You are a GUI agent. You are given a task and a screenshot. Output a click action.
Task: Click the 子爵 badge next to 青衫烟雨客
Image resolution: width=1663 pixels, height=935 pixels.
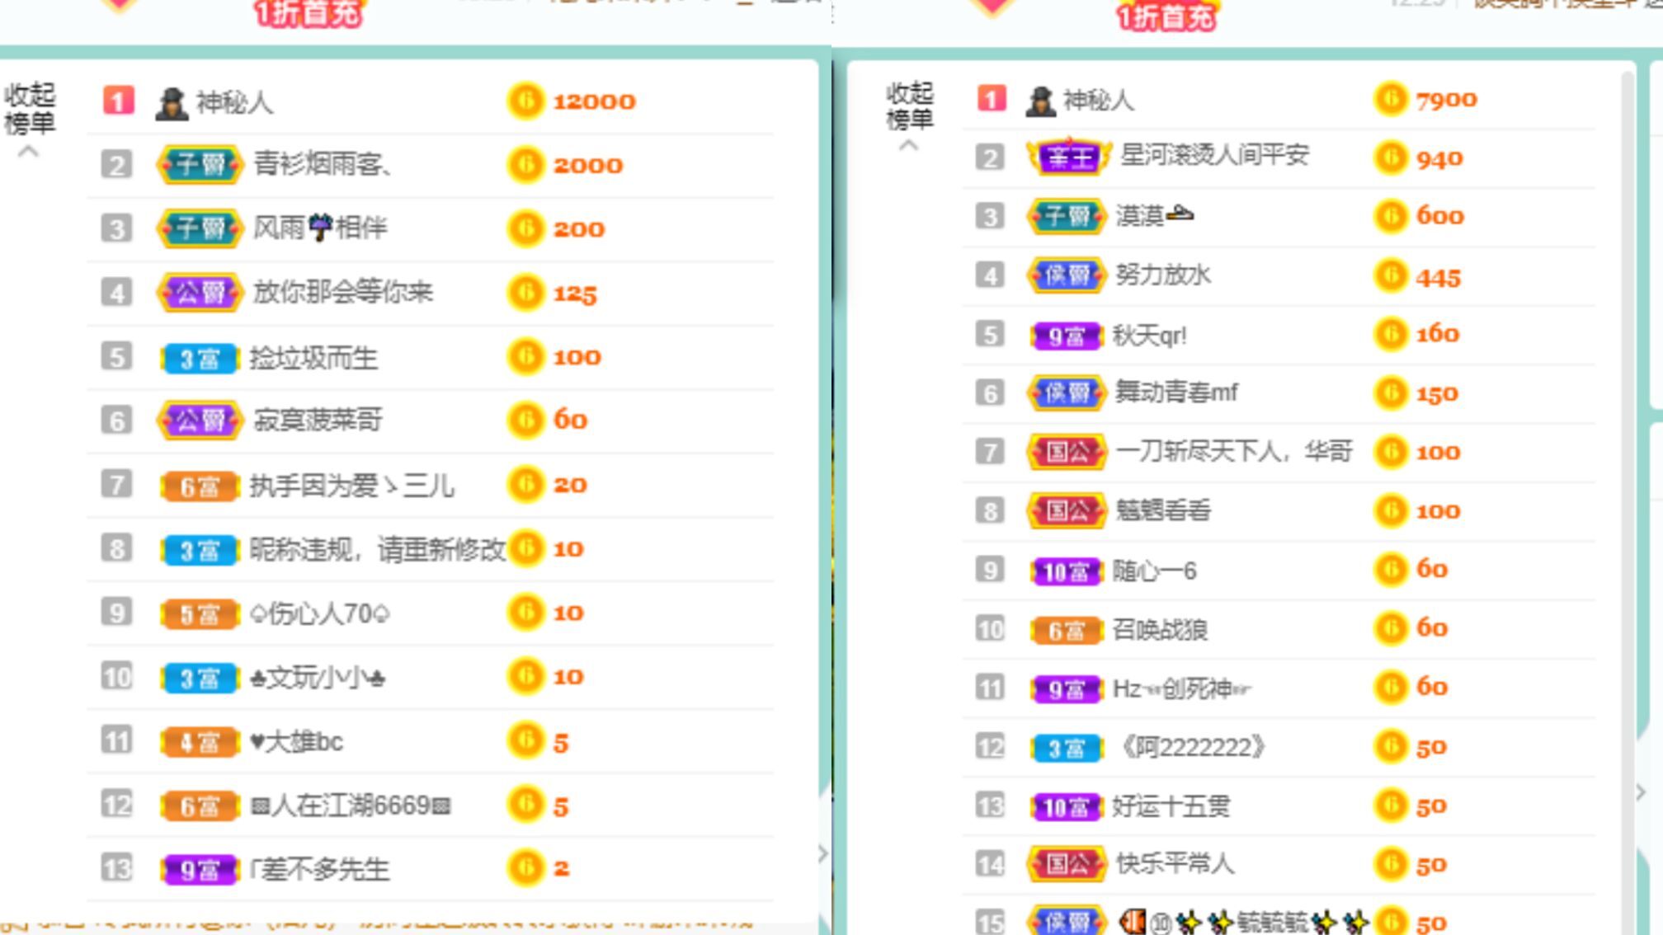[x=200, y=164]
